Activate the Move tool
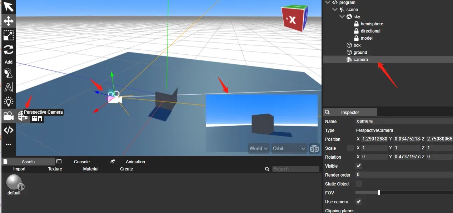This screenshot has width=453, height=213. (8, 21)
